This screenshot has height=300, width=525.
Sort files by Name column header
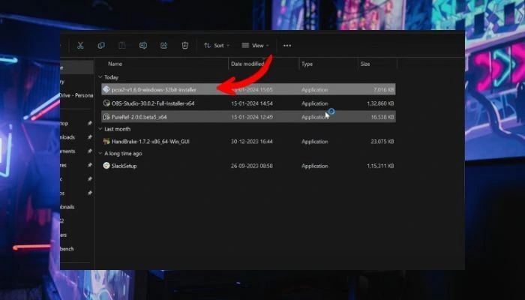(115, 64)
